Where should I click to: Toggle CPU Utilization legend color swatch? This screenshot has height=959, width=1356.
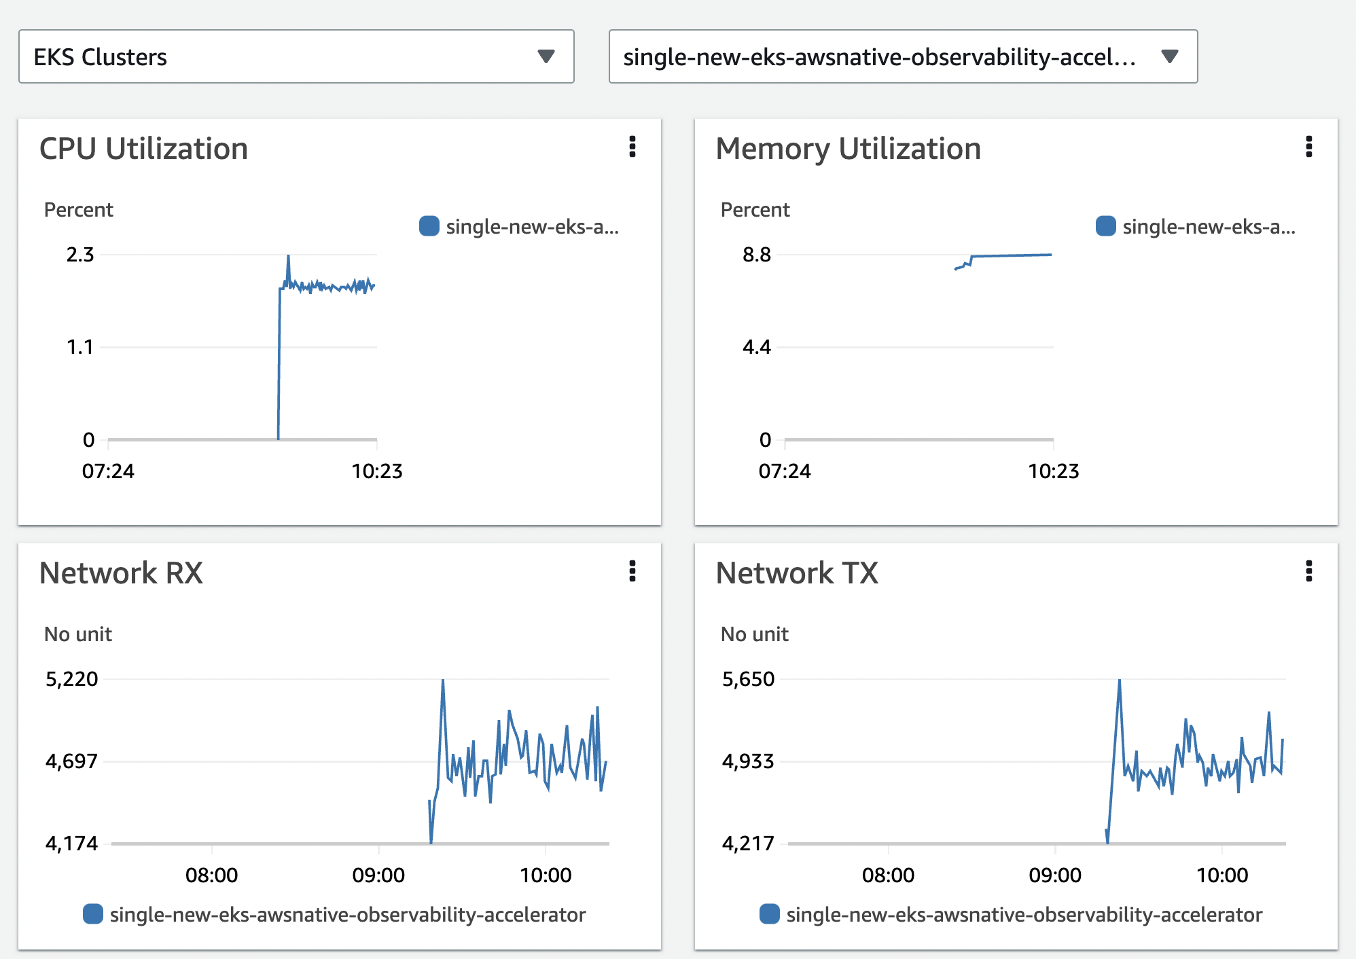click(429, 226)
